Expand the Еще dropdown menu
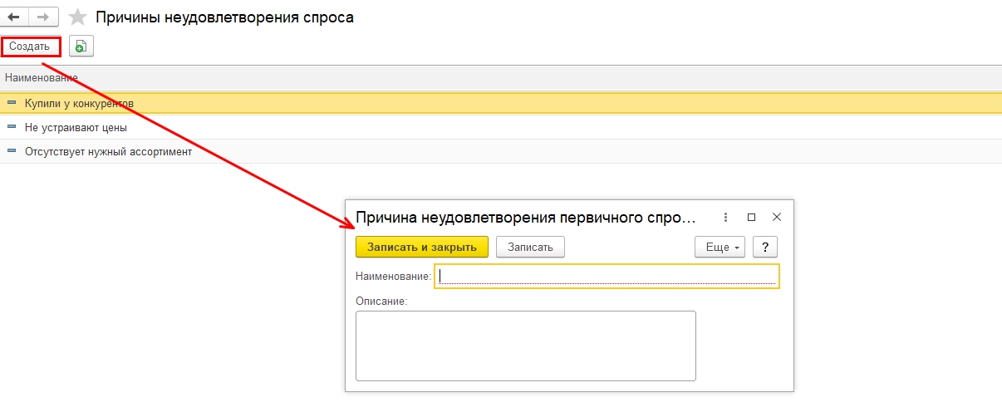 tap(719, 247)
